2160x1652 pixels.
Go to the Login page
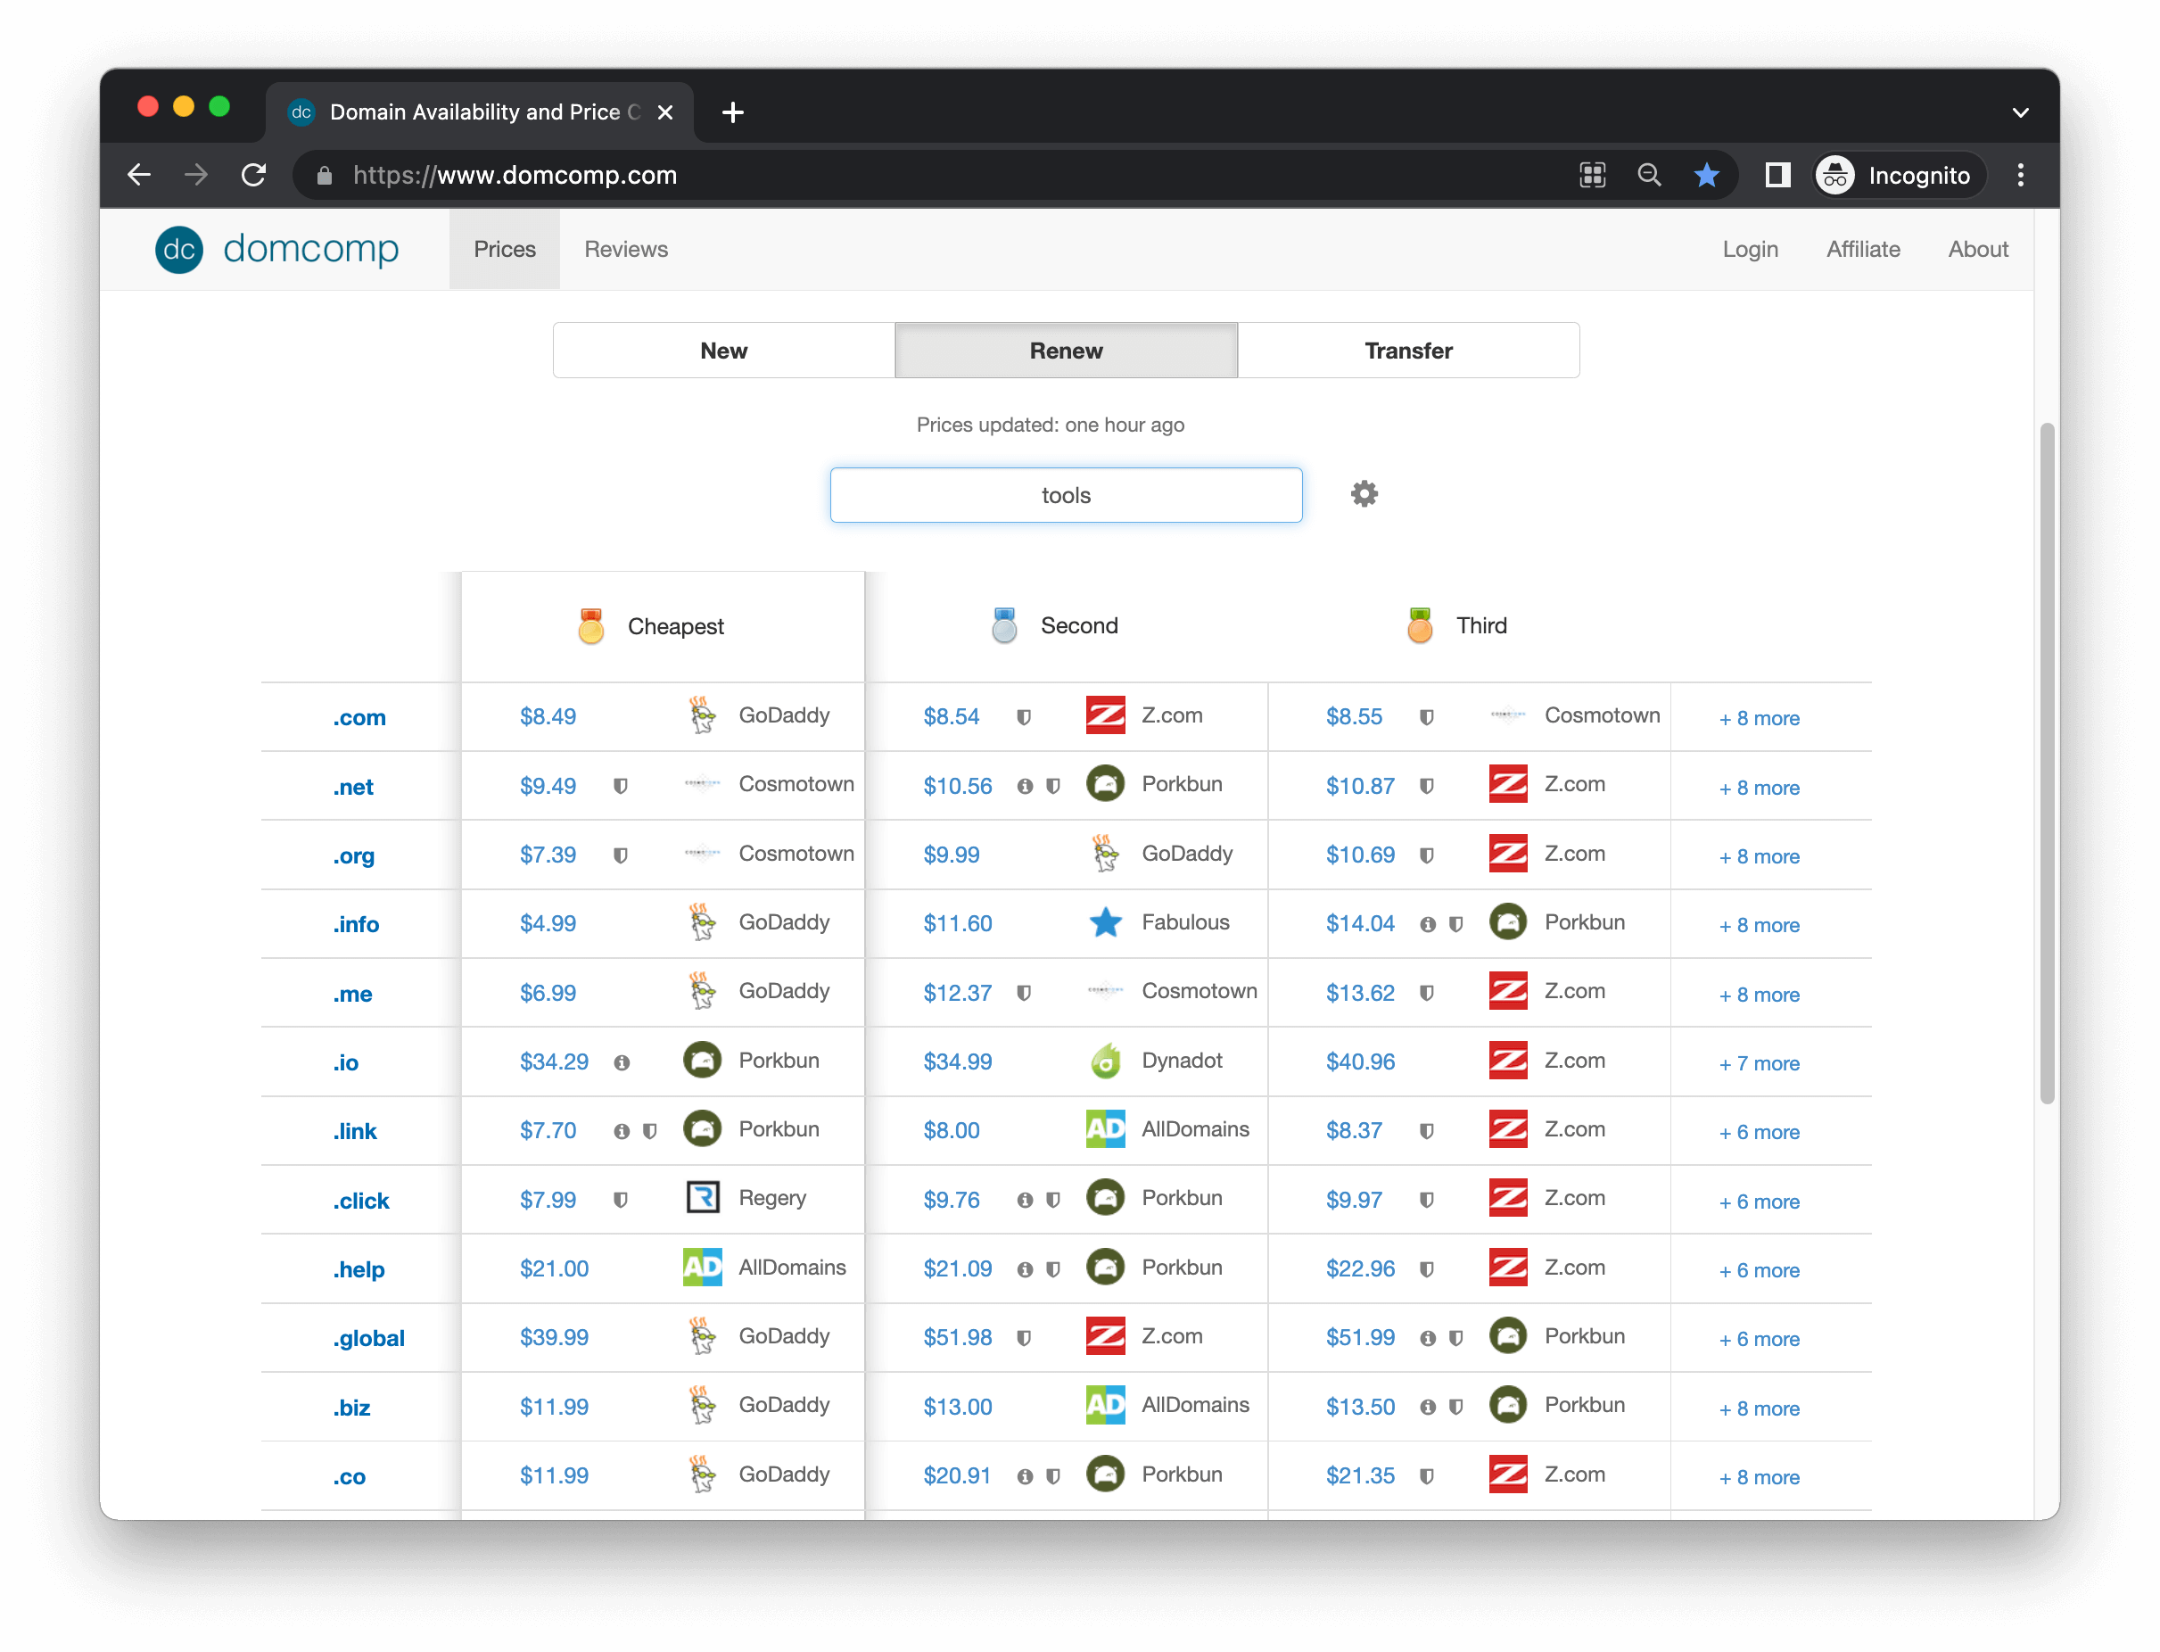[1750, 250]
